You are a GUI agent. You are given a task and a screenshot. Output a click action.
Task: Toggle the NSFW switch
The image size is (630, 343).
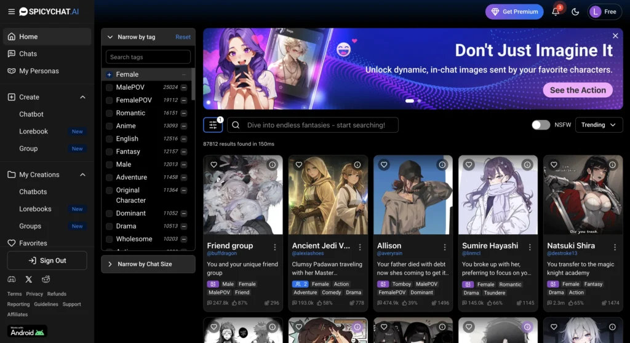pos(541,125)
